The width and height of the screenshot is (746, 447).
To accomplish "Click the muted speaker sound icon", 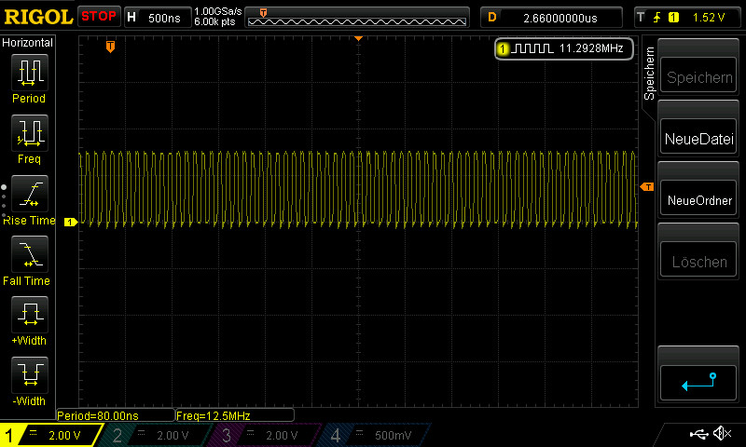I will (722, 433).
